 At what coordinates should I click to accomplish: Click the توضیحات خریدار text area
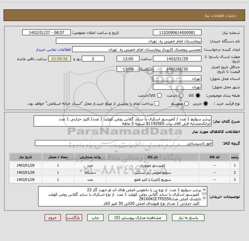coord(123,196)
